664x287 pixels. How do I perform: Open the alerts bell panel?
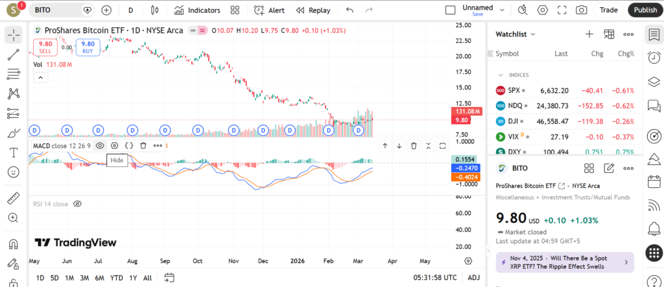coord(654,228)
